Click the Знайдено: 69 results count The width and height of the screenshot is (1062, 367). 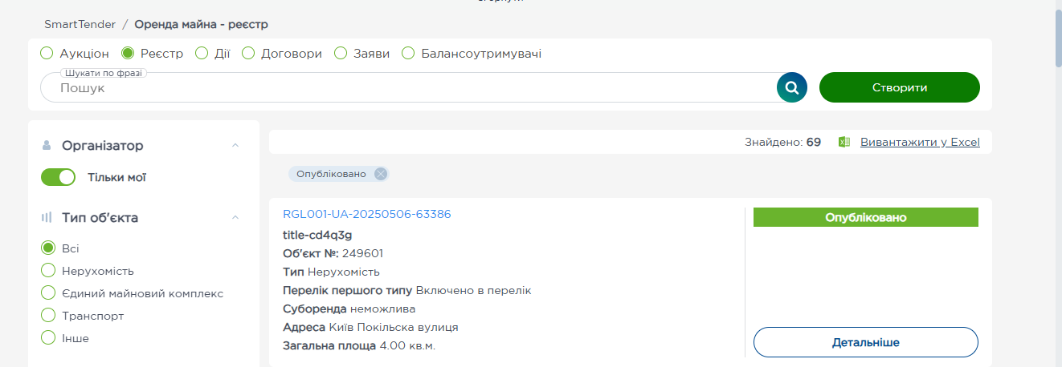(x=782, y=142)
